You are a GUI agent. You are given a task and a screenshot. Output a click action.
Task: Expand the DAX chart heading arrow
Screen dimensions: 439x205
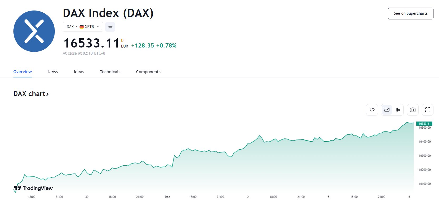47,94
